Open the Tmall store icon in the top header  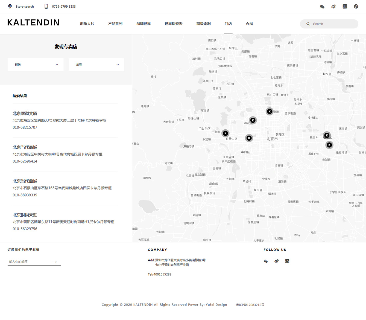pos(345,7)
